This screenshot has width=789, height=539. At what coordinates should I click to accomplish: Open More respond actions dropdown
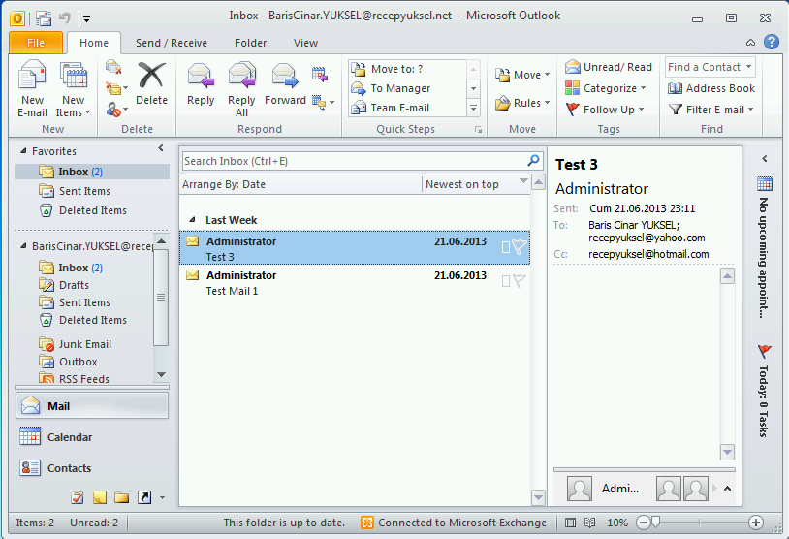tap(323, 102)
